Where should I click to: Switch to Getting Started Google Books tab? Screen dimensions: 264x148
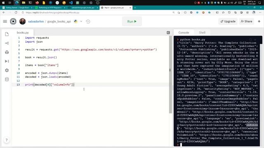[17, 8]
